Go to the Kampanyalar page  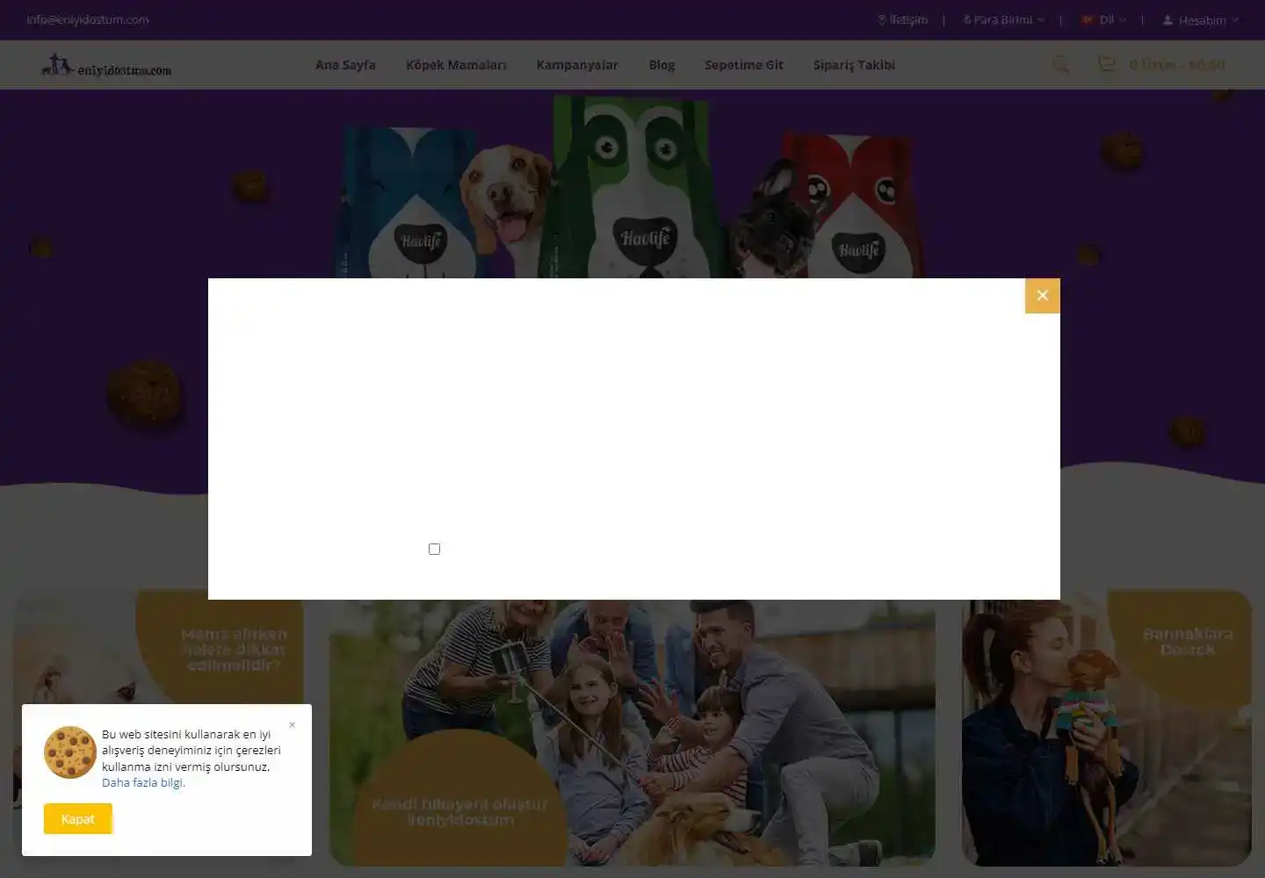[577, 65]
